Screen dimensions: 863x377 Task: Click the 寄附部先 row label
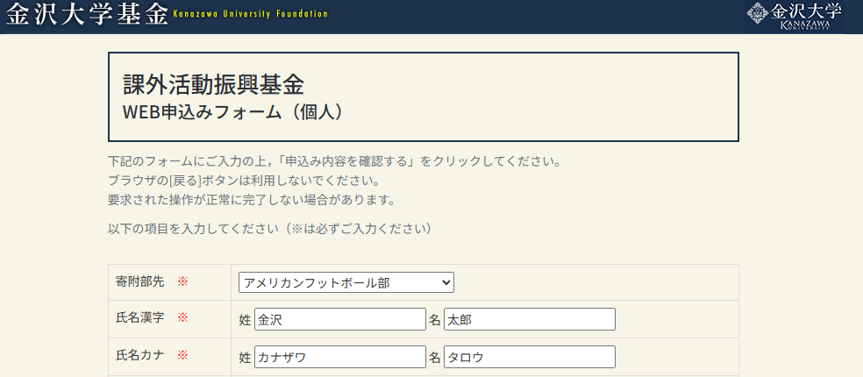click(x=139, y=281)
